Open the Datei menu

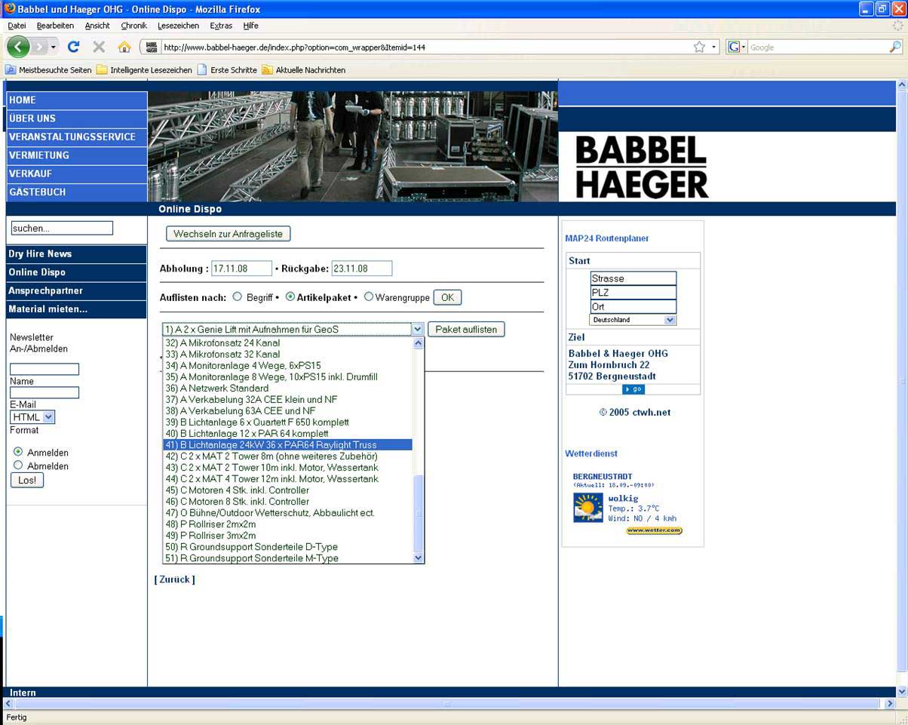pos(17,26)
